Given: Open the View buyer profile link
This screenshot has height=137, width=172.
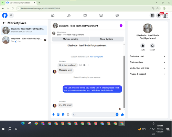Looking at the screenshot, I should [x=96, y=57].
